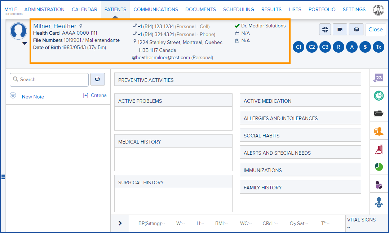Print the chart using the printer icon
The height and width of the screenshot is (233, 389).
pos(356,29)
